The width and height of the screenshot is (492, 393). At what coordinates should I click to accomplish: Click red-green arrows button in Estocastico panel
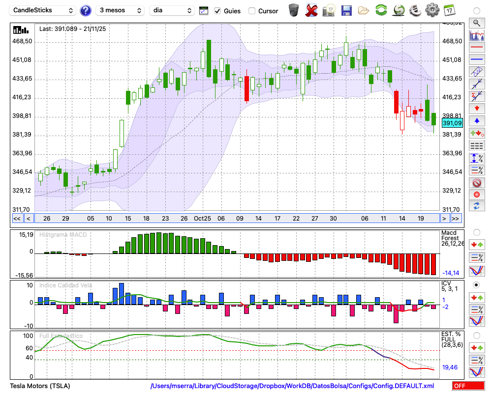(477, 348)
